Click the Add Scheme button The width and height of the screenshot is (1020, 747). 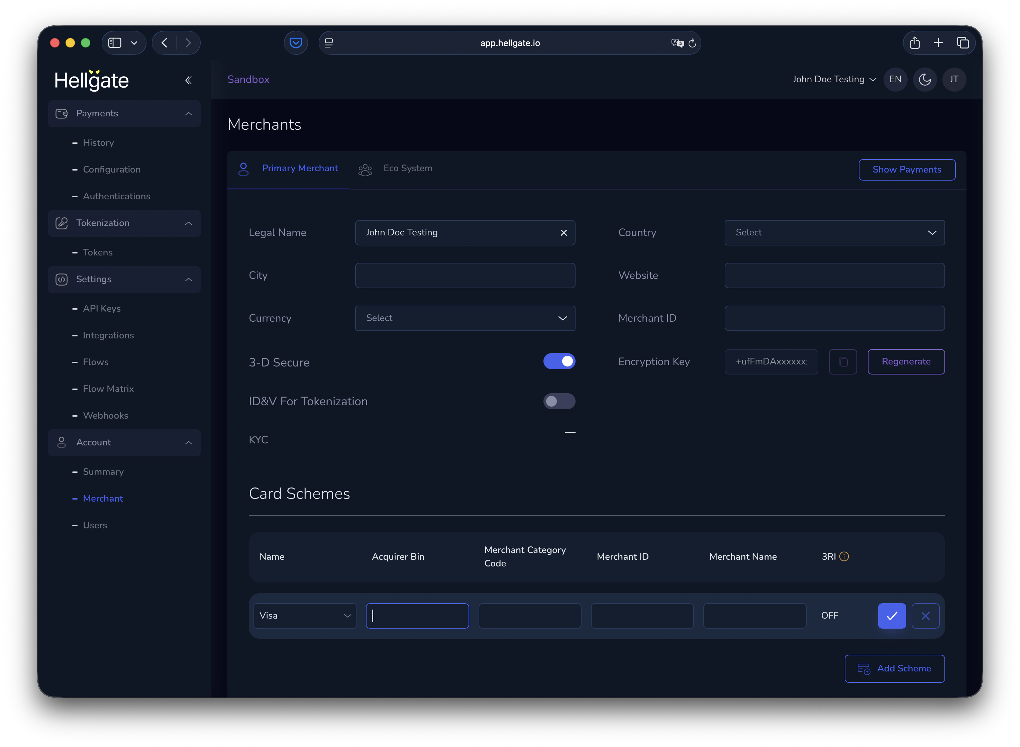(894, 668)
